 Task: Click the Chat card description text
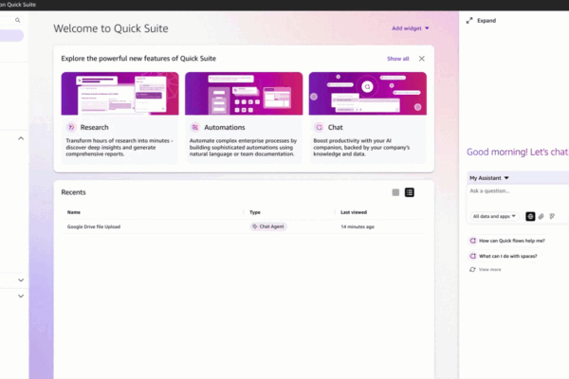coord(361,147)
